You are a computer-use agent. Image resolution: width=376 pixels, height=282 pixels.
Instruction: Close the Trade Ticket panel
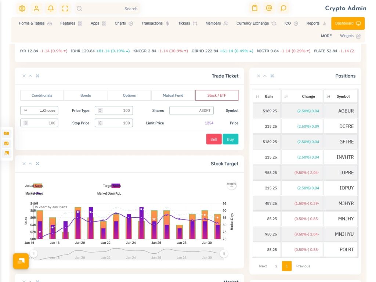(x=24, y=76)
